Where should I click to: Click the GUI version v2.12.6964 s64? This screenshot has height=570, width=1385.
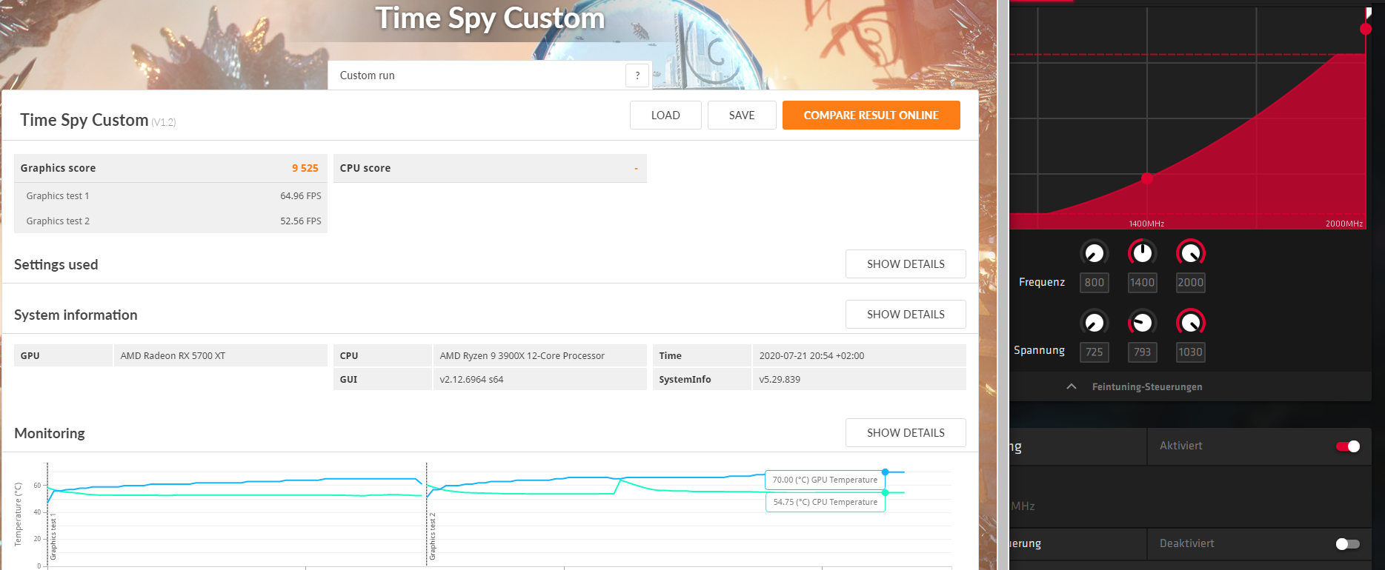pos(471,380)
